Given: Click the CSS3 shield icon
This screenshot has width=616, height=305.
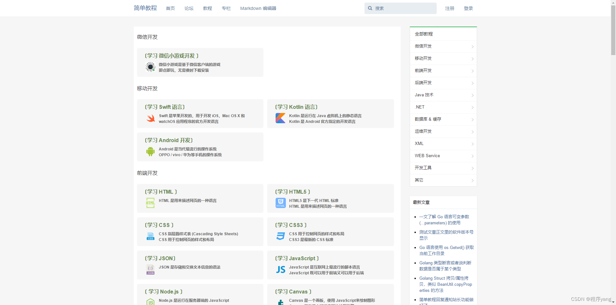Looking at the screenshot, I should pos(280,236).
